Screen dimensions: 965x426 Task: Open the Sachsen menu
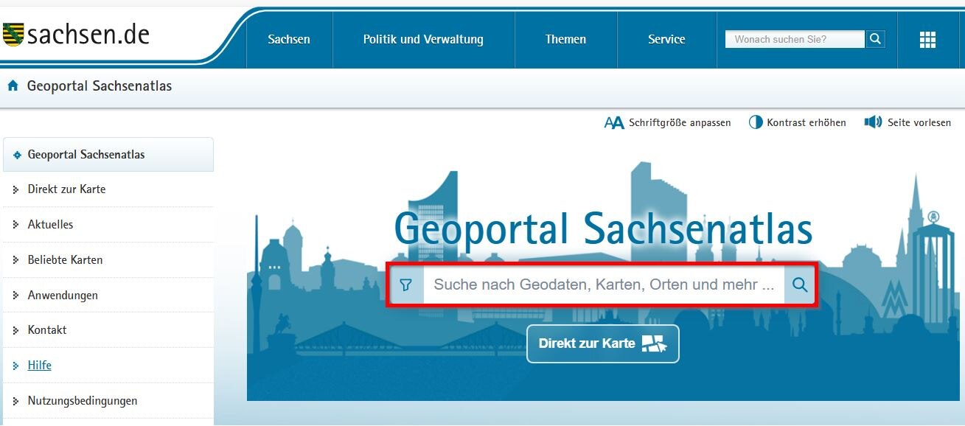[289, 40]
